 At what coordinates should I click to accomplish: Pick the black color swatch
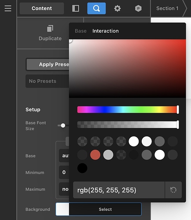point(82,168)
